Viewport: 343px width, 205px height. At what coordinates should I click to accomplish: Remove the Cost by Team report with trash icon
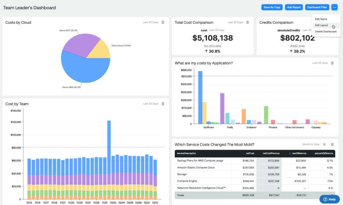tap(163, 104)
